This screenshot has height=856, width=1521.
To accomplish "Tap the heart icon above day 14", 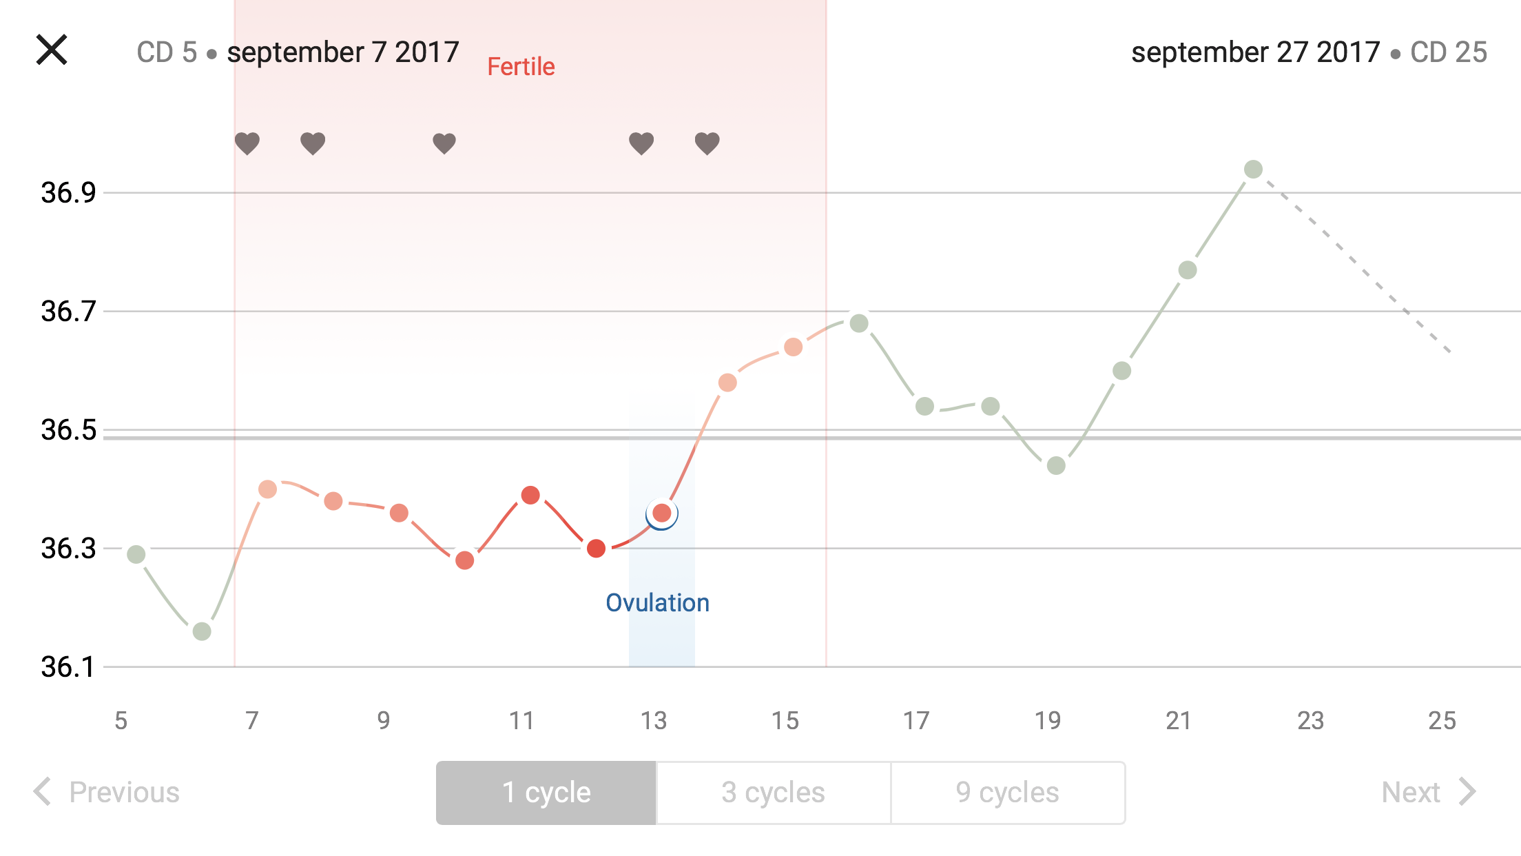I will point(707,143).
